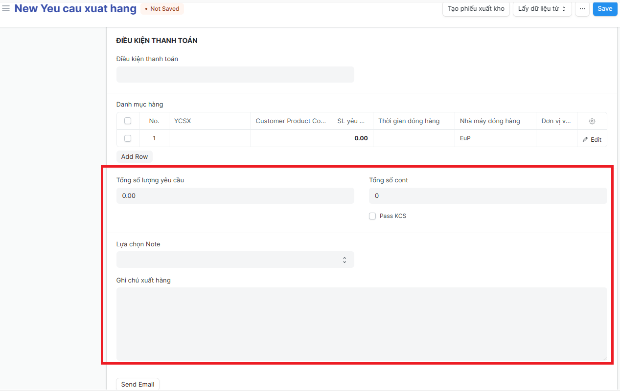The height and width of the screenshot is (391, 620).
Task: Click the Add Row button
Action: coord(135,156)
